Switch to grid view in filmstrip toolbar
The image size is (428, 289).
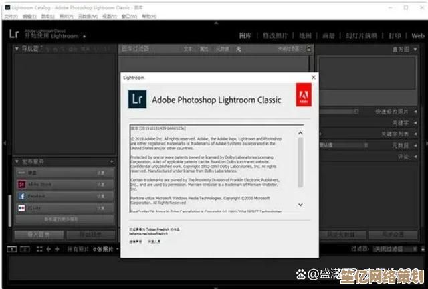click(41, 249)
